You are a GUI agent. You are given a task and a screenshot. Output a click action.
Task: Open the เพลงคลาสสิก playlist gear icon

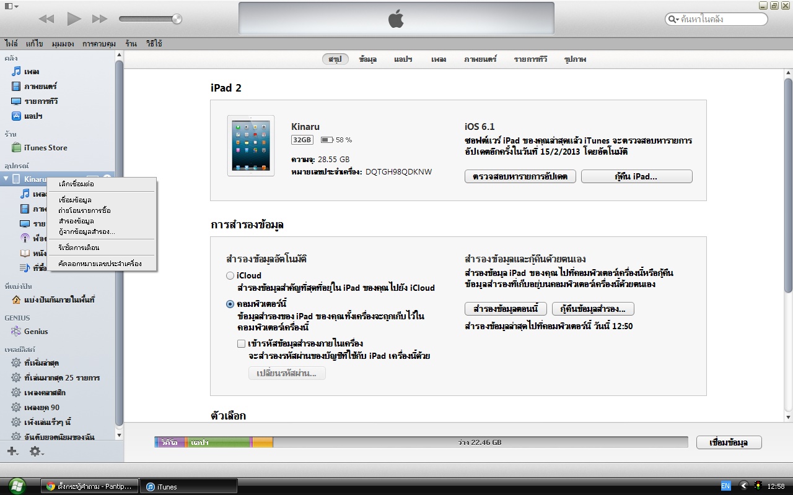[17, 392]
